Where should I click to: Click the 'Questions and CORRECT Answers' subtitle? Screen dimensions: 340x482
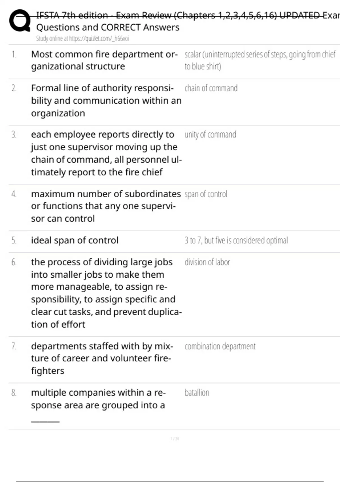tap(108, 27)
